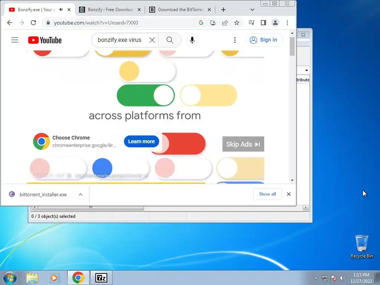Switch to the 7-Zip taskbar window
The width and height of the screenshot is (380, 285).
tap(101, 278)
